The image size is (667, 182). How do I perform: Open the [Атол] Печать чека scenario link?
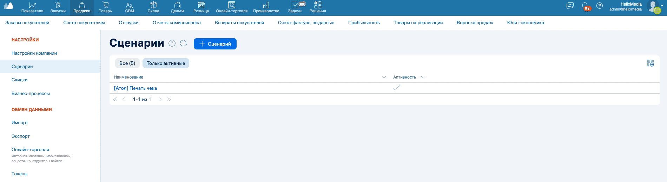[136, 88]
